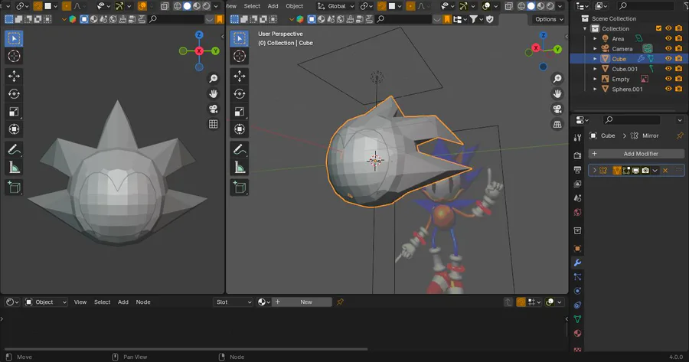Open the Tool properties tab
This screenshot has width=689, height=362.
(x=577, y=138)
